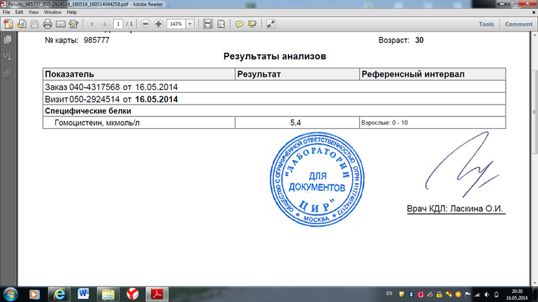
Task: Click the zoom percentage field showing 143%
Action: [176, 24]
